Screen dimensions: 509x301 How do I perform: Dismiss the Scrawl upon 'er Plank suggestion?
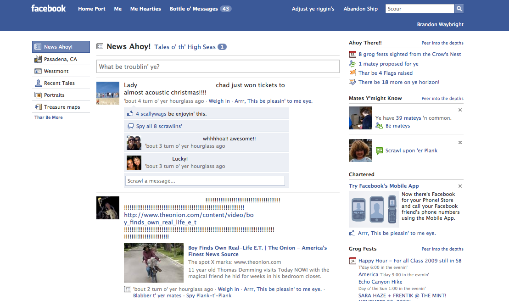point(460,142)
